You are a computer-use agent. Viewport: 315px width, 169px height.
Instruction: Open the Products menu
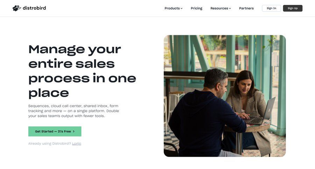click(x=173, y=8)
